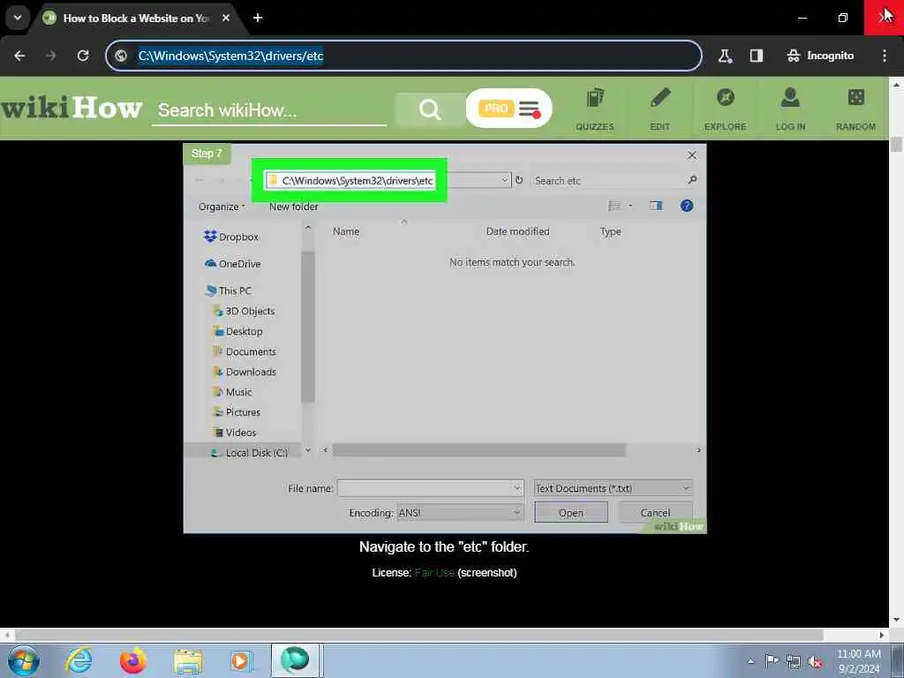Click the Search wikiHow input field
The height and width of the screenshot is (678, 904).
tap(269, 110)
